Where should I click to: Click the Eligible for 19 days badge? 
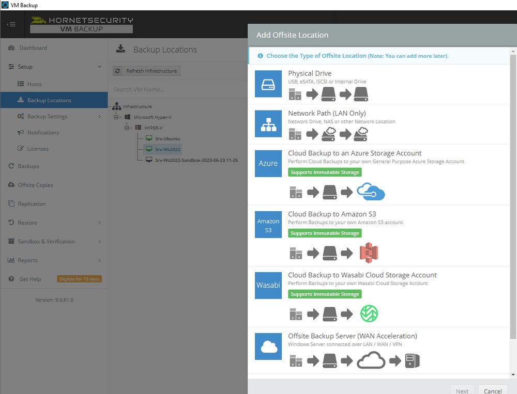tap(79, 279)
